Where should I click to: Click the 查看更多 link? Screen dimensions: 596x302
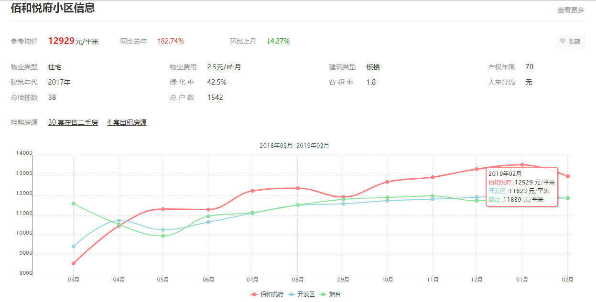point(571,10)
